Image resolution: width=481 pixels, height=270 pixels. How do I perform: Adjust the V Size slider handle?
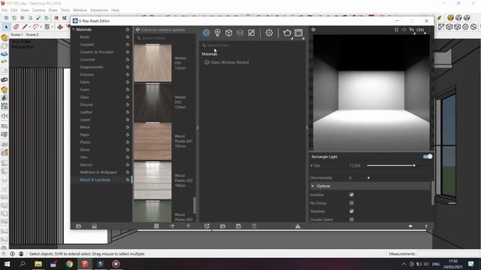(x=414, y=165)
